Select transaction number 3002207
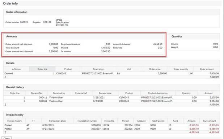 (96, 129)
